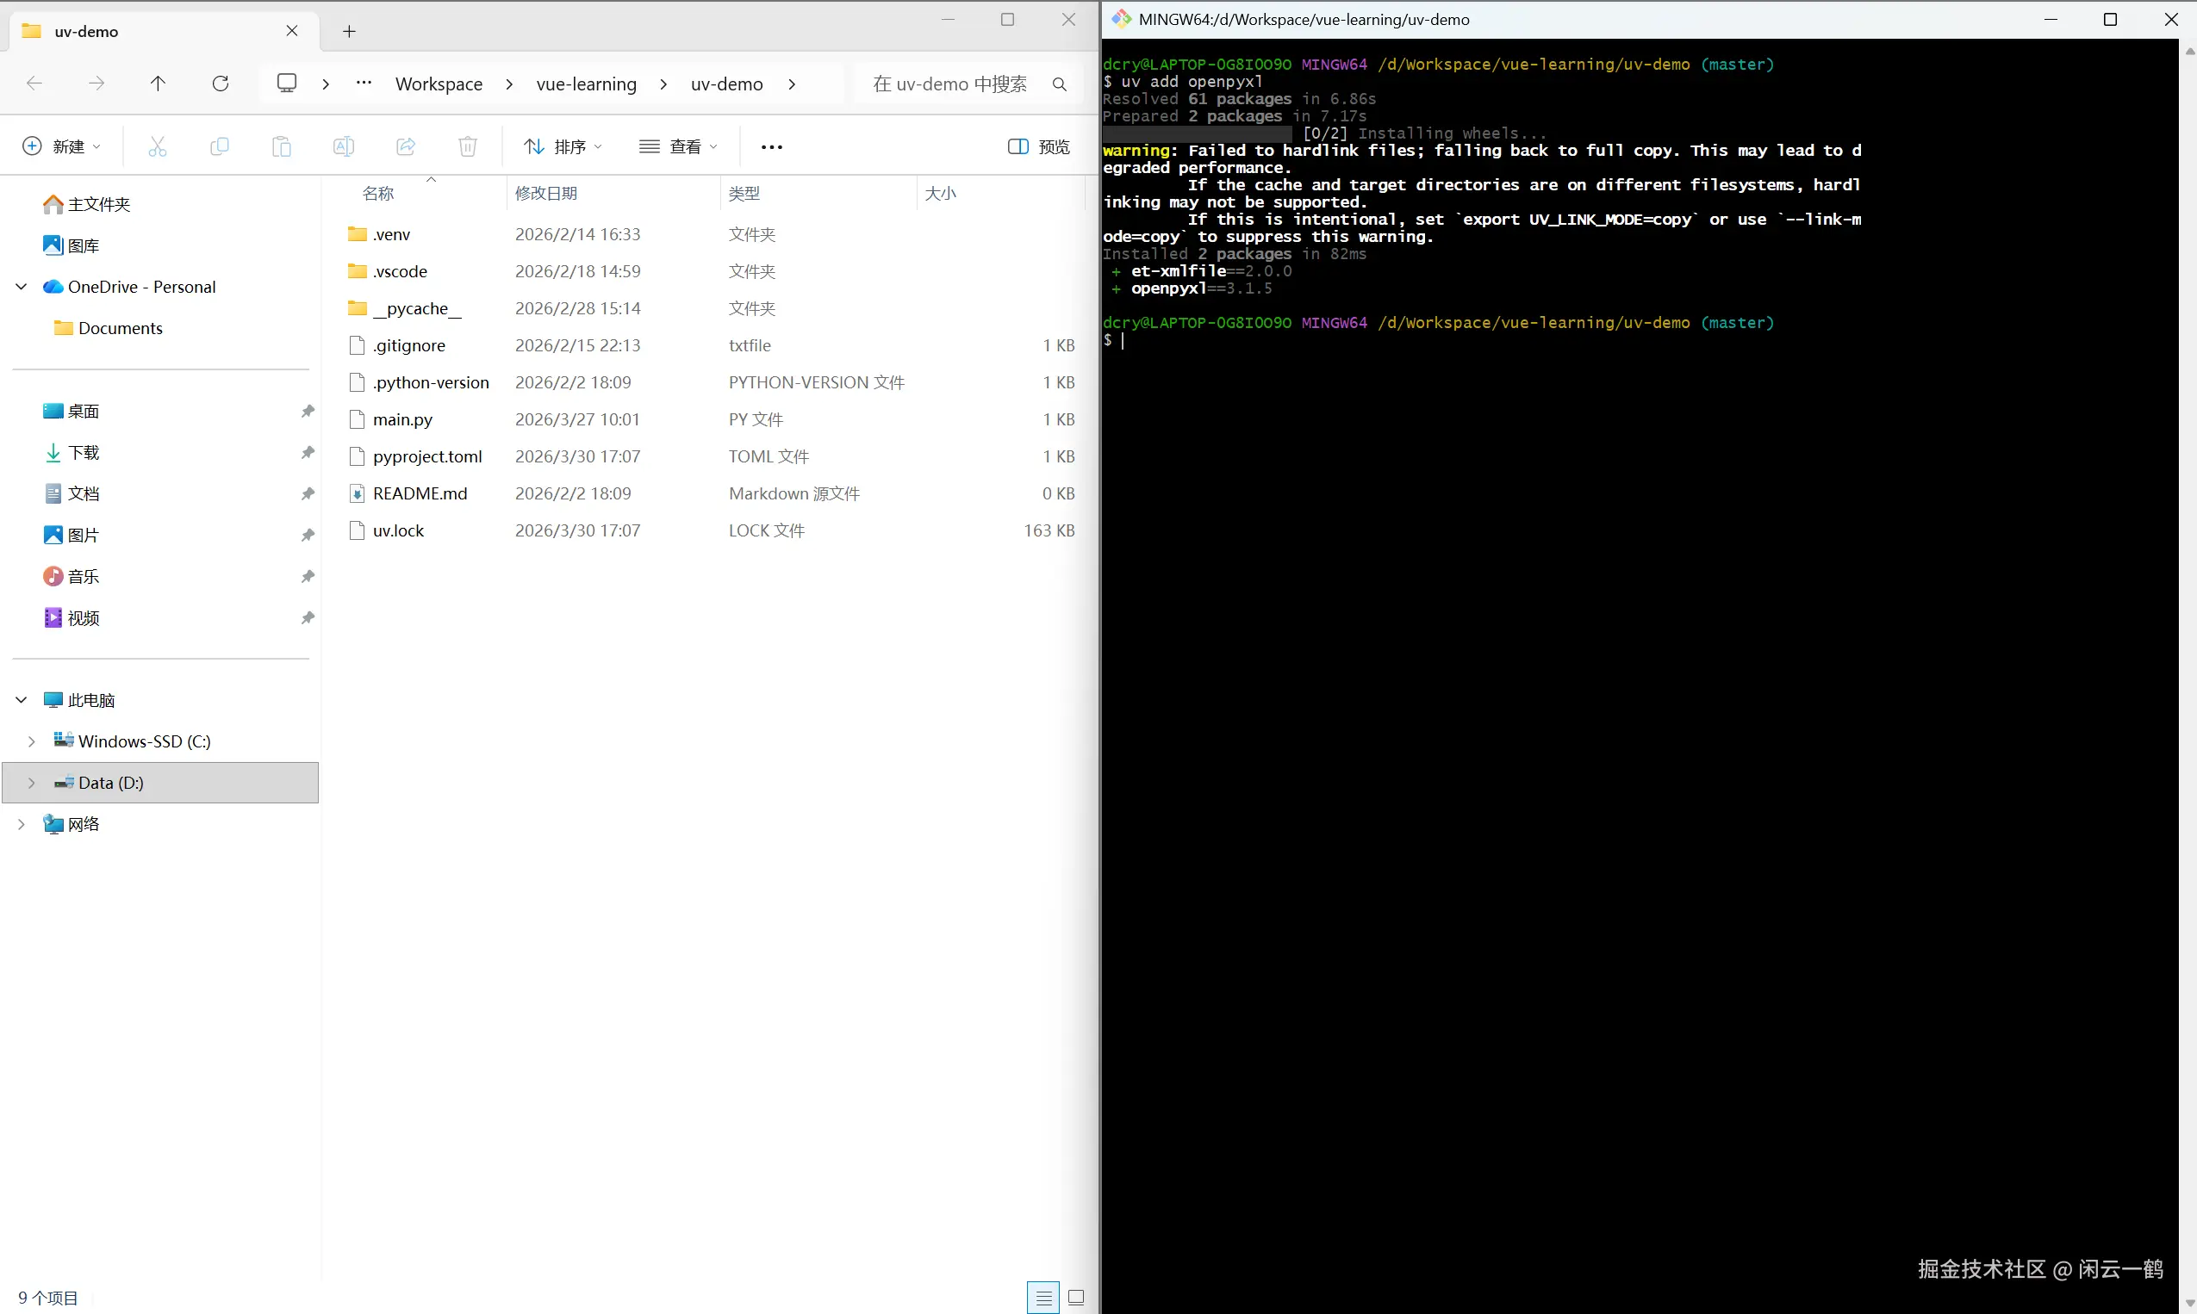Click the Delete trash icon
The width and height of the screenshot is (2197, 1314).
pos(468,147)
